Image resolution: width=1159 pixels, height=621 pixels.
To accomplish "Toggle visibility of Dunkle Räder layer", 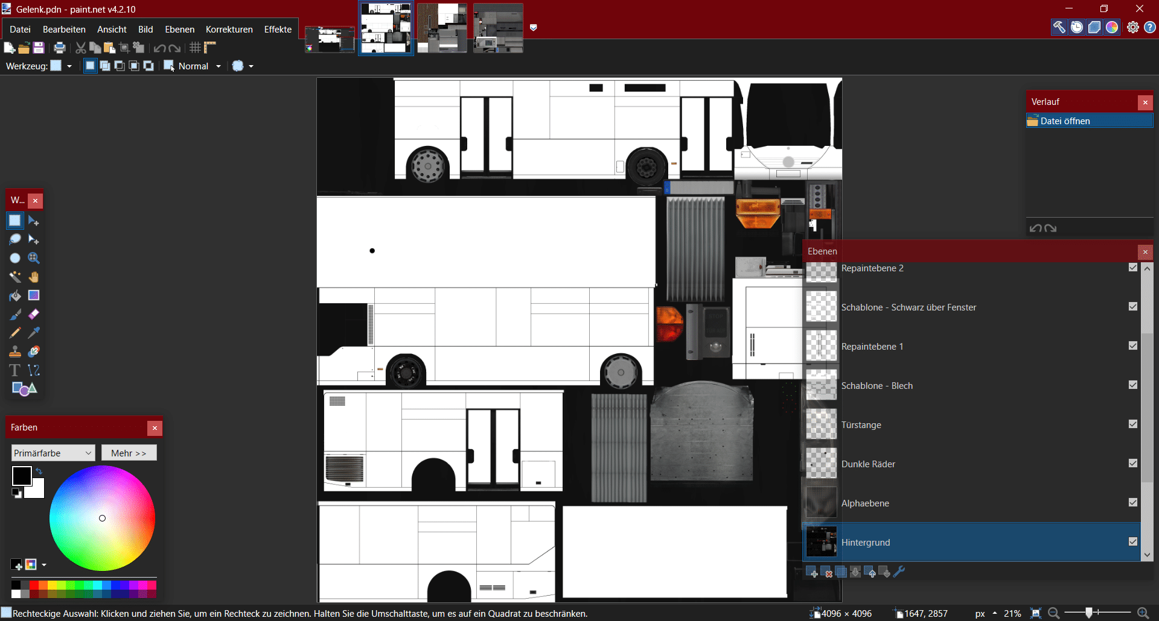I will [x=1133, y=463].
